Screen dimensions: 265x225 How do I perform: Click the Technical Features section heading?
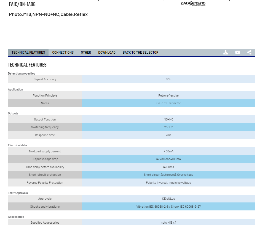click(27, 65)
